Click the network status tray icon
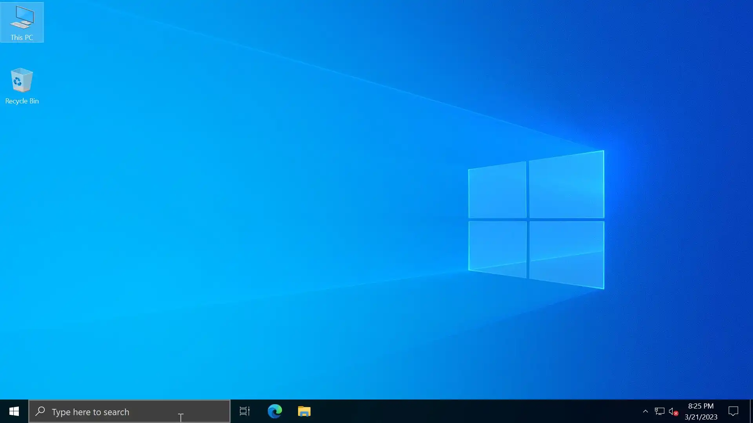This screenshot has height=423, width=753. pyautogui.click(x=659, y=411)
